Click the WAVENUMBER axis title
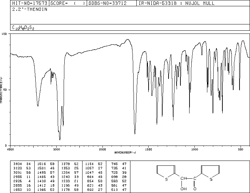Viewport: 250px width, 193px height. 125,153
